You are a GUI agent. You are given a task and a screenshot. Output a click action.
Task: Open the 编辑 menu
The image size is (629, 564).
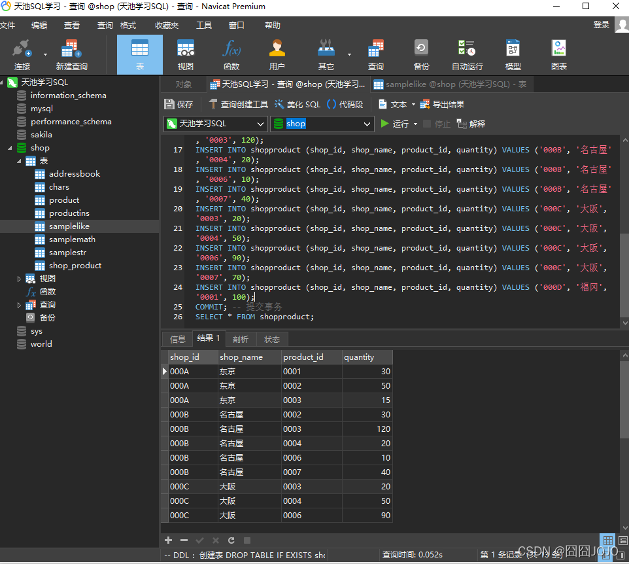pos(39,26)
